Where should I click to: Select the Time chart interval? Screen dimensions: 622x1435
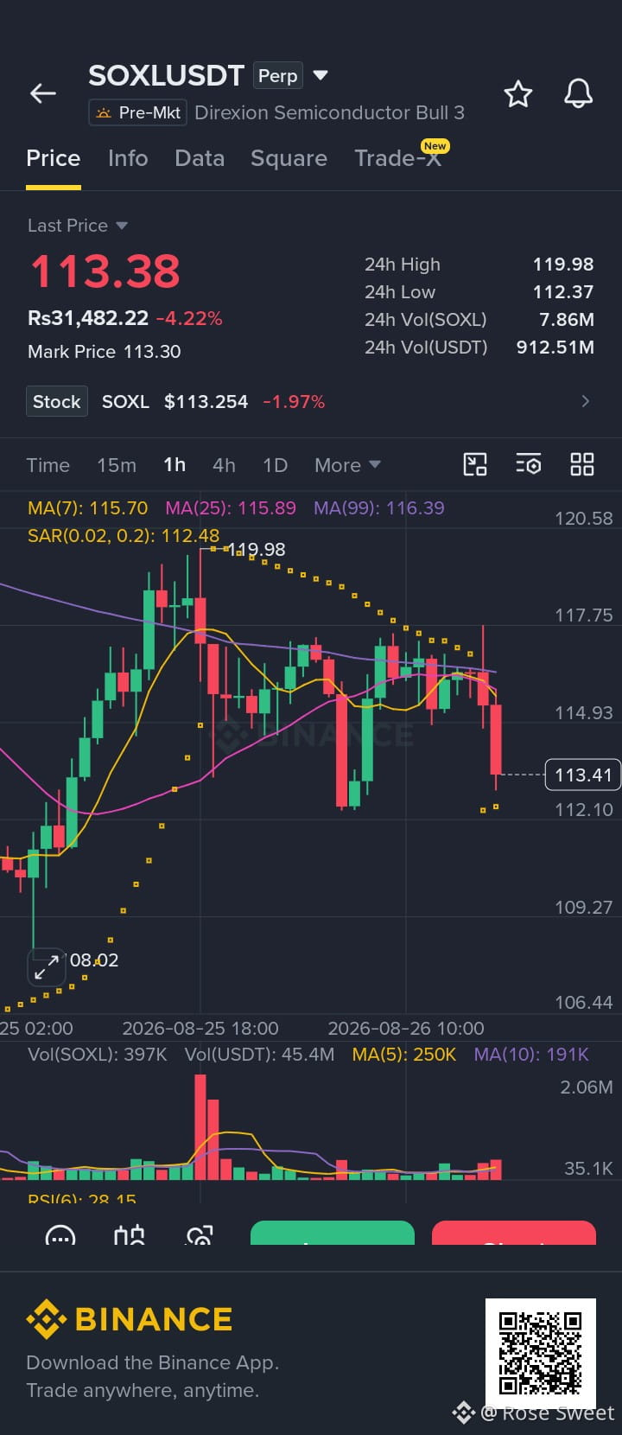48,465
